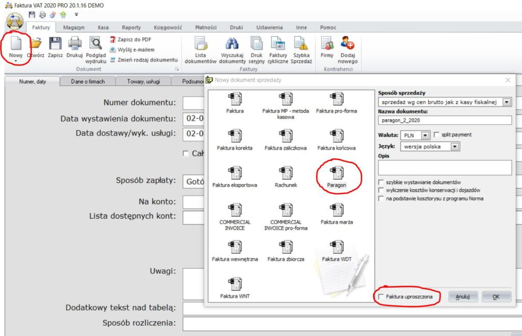This screenshot has width=522, height=336.
Task: Click the Nazwa dokumentu text field
Action: coord(445,120)
